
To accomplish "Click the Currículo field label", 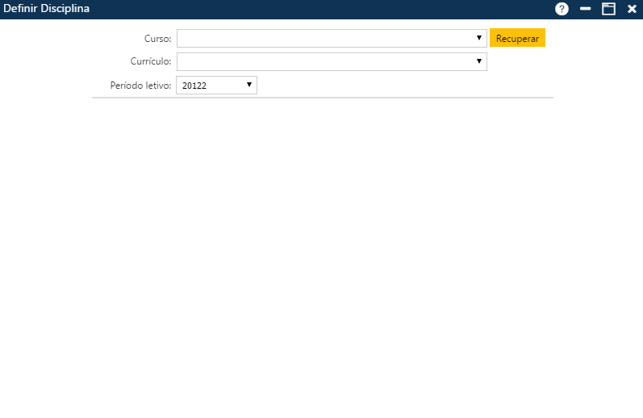I will [151, 61].
